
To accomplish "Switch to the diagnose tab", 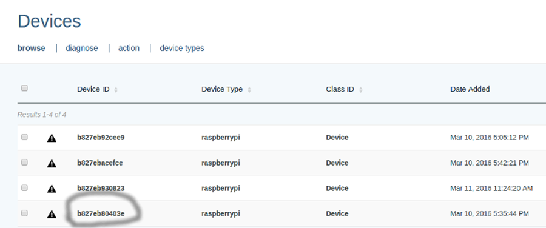I will pyautogui.click(x=82, y=48).
